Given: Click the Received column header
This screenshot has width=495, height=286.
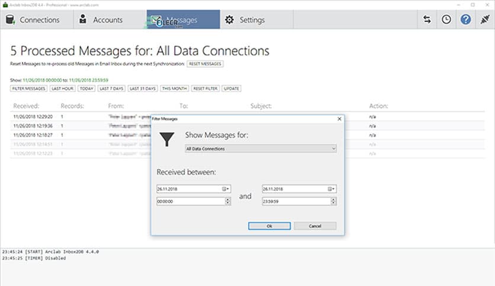Looking at the screenshot, I should [26, 106].
